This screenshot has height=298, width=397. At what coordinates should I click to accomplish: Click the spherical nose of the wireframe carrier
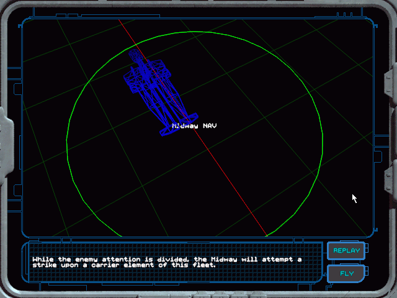pyautogui.click(x=136, y=56)
